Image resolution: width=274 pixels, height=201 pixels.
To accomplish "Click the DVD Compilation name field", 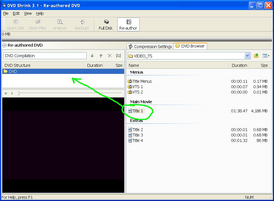I will tap(45, 56).
